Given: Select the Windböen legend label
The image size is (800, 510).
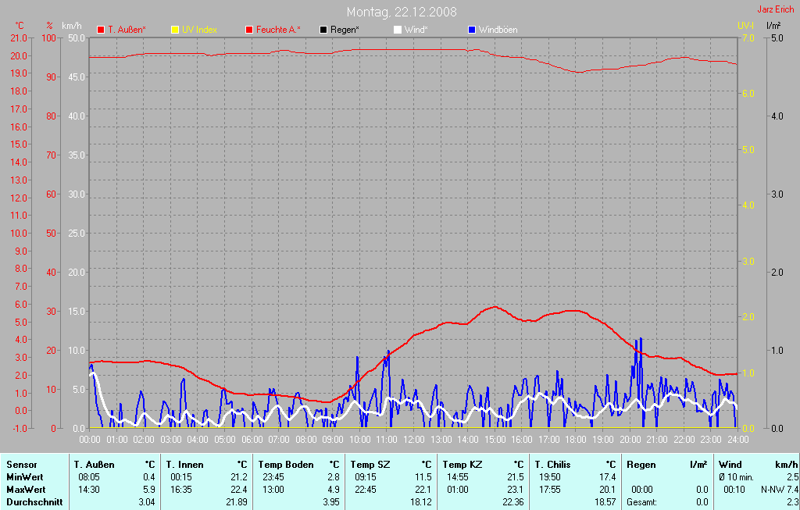Looking at the screenshot, I should [x=497, y=30].
